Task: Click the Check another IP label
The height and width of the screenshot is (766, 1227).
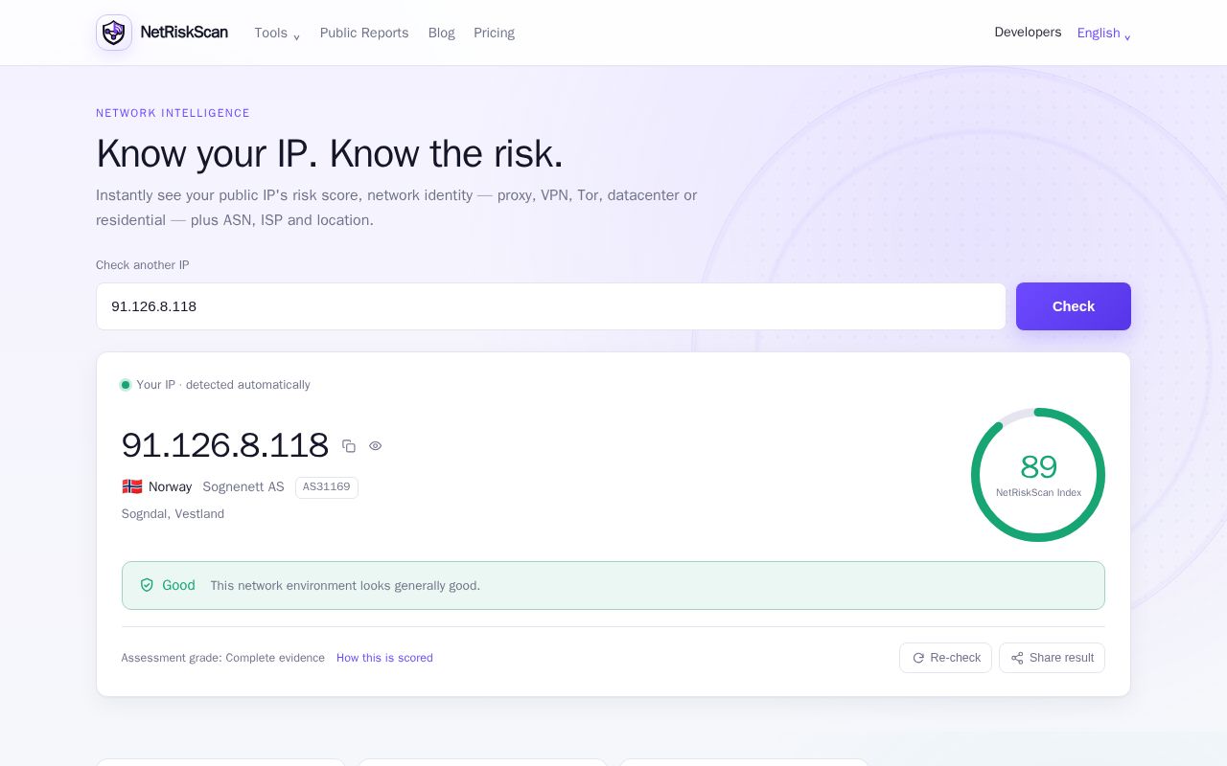Action: pos(143,265)
